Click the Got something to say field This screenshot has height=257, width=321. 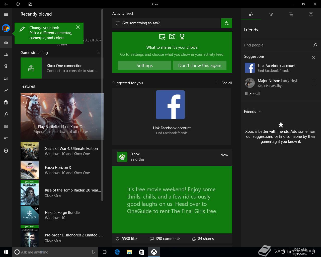click(166, 23)
